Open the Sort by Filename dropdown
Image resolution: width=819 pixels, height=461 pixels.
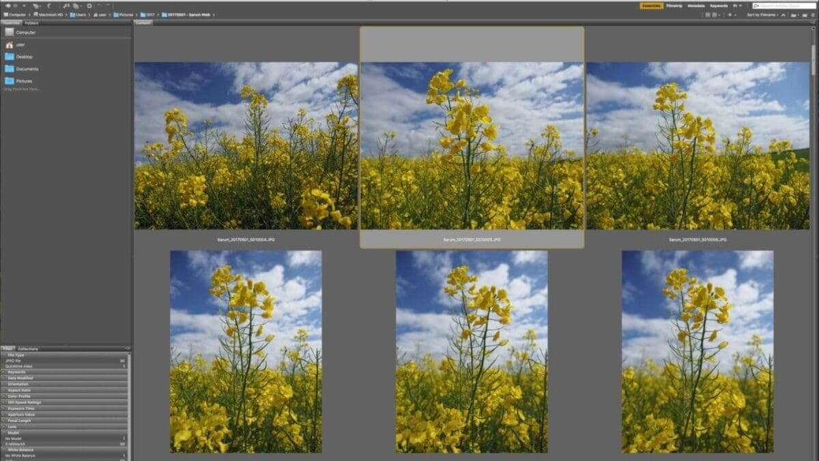762,15
